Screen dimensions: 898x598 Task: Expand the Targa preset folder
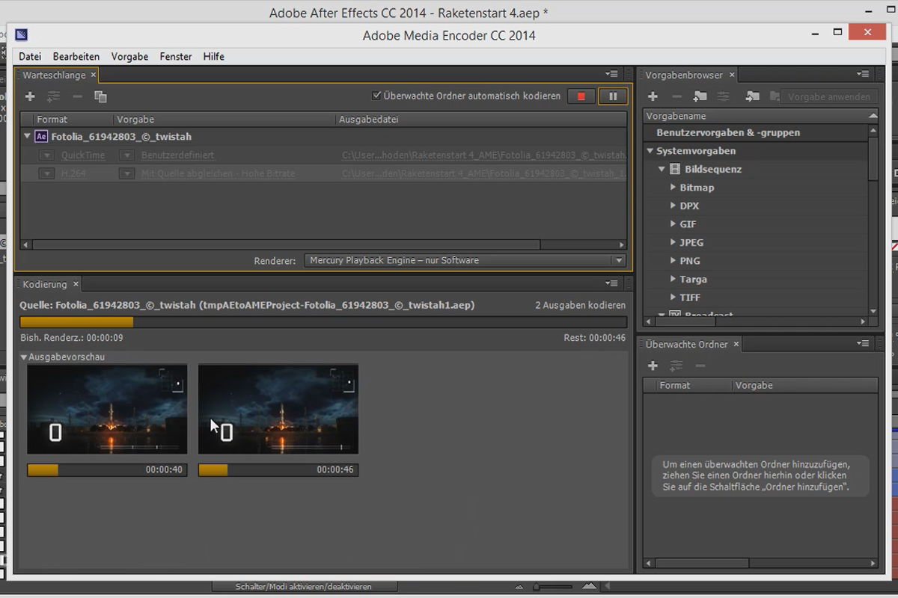point(673,279)
